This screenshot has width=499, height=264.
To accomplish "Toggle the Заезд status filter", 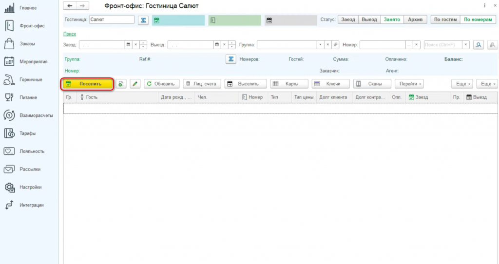I will coord(348,19).
